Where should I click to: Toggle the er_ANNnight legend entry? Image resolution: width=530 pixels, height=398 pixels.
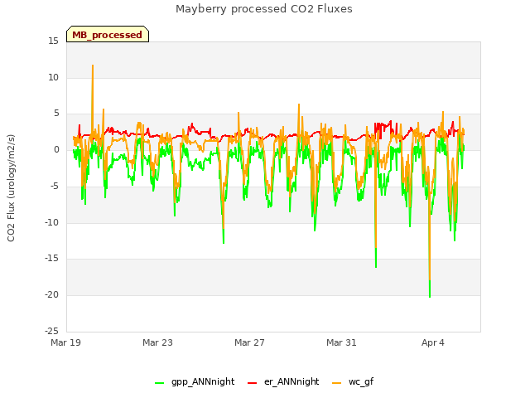coord(283,382)
